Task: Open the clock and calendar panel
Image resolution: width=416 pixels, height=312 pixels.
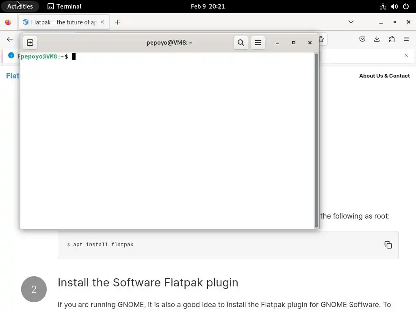Action: [x=208, y=6]
